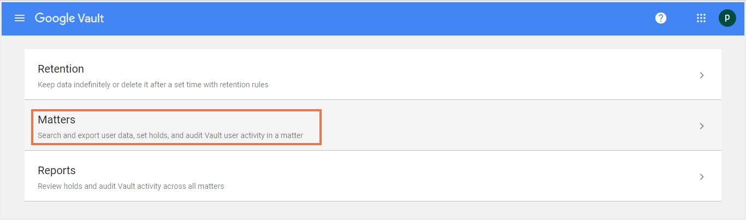Click the Reports review holds description

(131, 186)
